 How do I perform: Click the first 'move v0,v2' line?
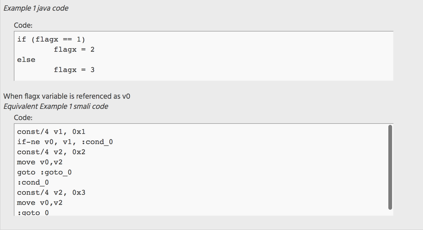click(40, 162)
